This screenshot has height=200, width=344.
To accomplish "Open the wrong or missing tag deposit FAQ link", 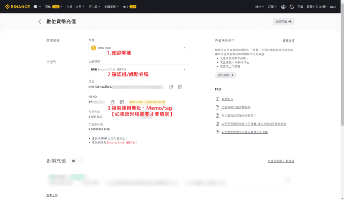I will pyautogui.click(x=254, y=124).
